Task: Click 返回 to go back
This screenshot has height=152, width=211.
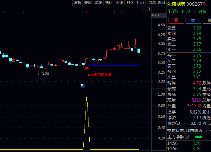Action: (161, 3)
